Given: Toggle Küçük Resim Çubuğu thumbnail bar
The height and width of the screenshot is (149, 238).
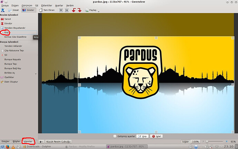Looking at the screenshot, I should [x=58, y=142].
